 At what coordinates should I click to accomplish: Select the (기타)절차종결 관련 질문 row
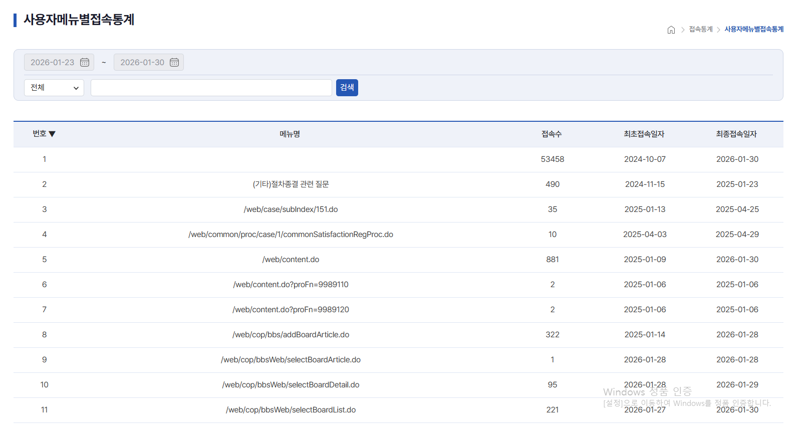(x=291, y=184)
